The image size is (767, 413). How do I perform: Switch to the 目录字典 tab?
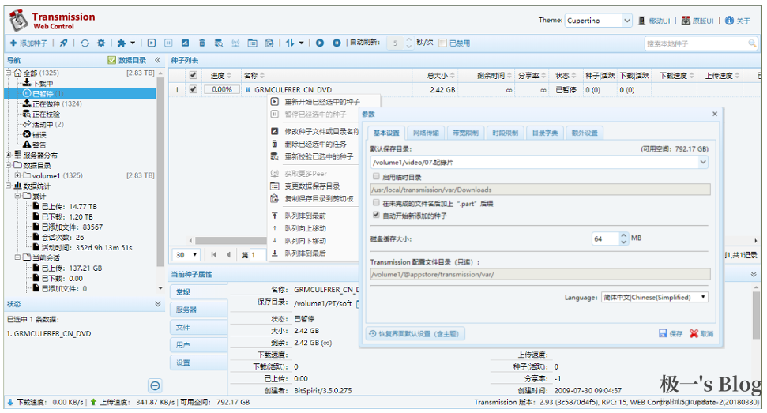pos(545,133)
